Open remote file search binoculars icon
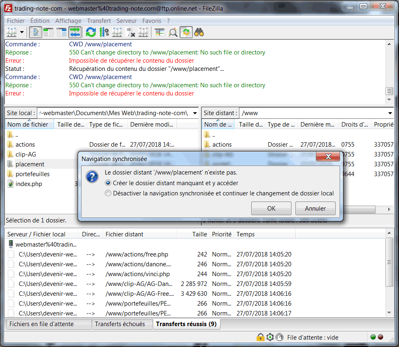Image resolution: width=399 pixels, height=347 pixels. click(199, 32)
